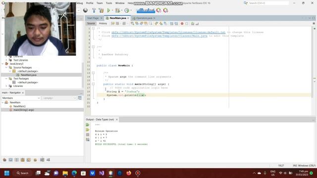Image resolution: width=317 pixels, height=178 pixels.
Task: Click the second profiling snapshot icon
Action: pyautogui.click(x=165, y=10)
